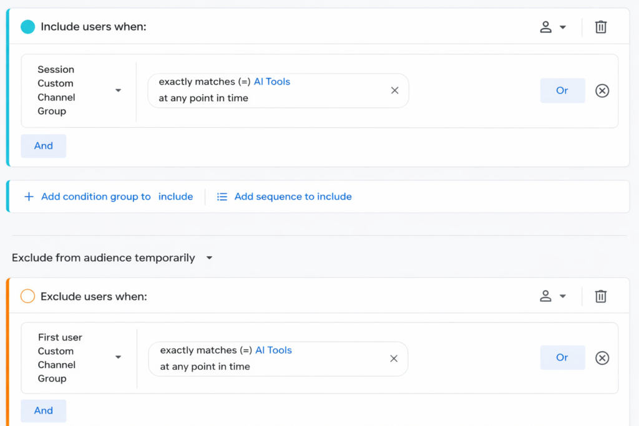The width and height of the screenshot is (639, 426).
Task: Click Or button in include condition
Action: click(x=562, y=90)
